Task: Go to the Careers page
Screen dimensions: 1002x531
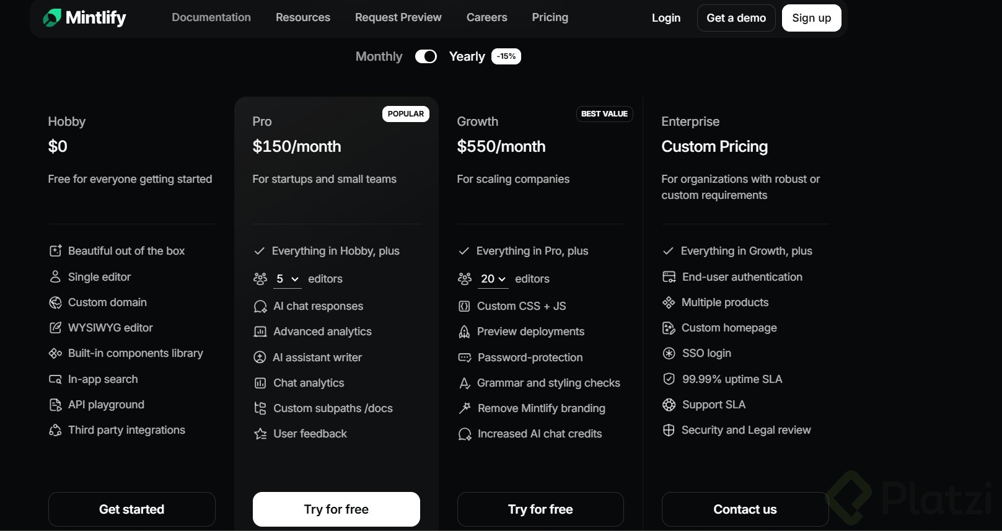Action: tap(486, 17)
